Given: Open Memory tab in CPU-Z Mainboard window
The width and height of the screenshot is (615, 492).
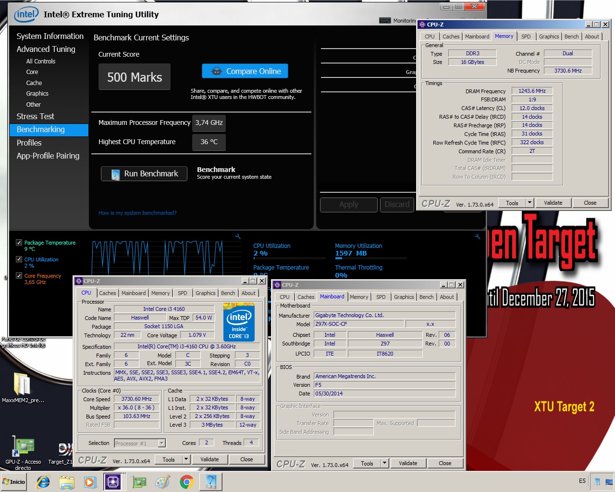Looking at the screenshot, I should tap(359, 297).
